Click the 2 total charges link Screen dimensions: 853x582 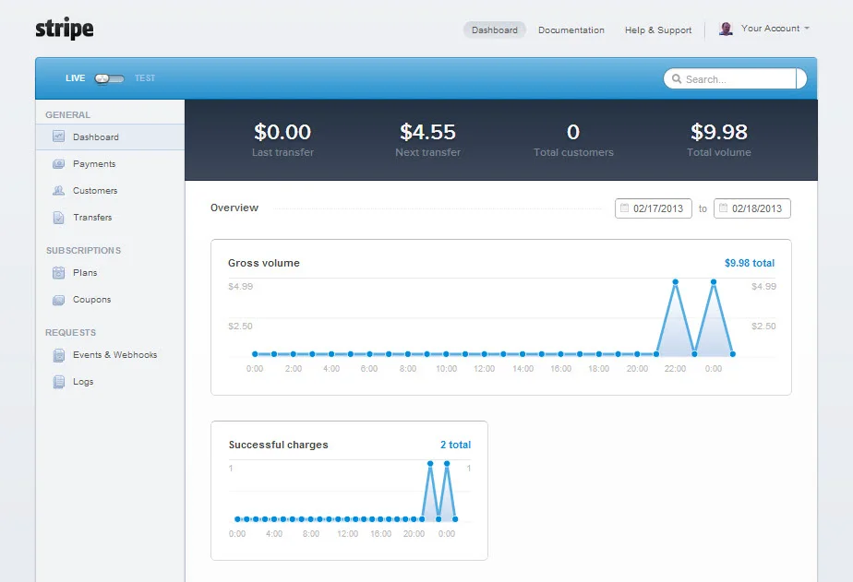click(455, 445)
